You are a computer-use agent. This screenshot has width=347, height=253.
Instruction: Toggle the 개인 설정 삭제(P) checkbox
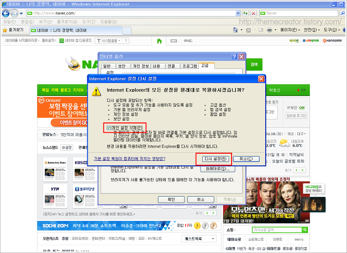(109, 128)
